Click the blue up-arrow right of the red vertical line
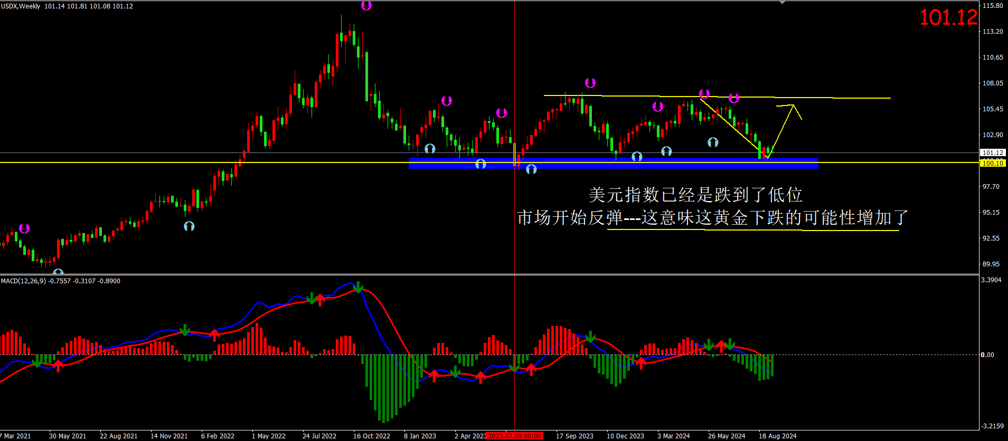 (x=531, y=169)
